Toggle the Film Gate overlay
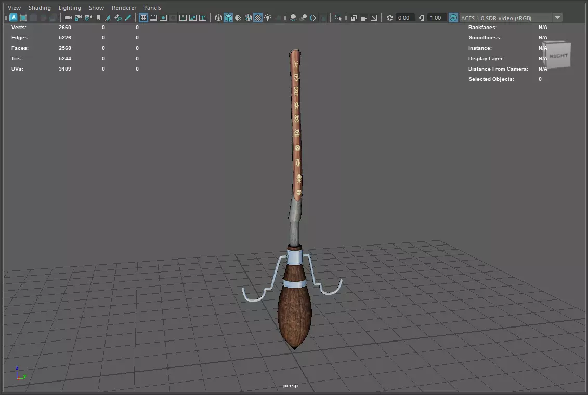588x395 pixels. pos(153,18)
